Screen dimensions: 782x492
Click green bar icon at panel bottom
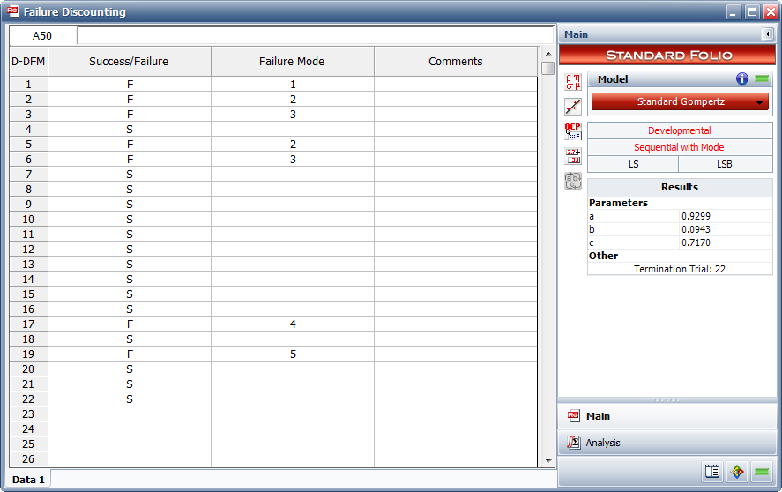pos(762,472)
